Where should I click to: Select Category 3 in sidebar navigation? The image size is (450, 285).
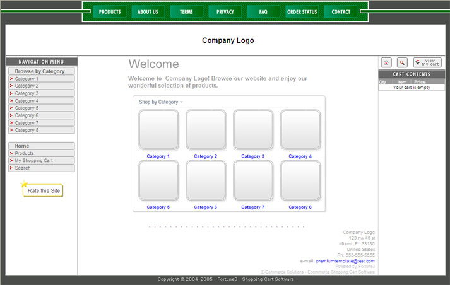pos(27,93)
